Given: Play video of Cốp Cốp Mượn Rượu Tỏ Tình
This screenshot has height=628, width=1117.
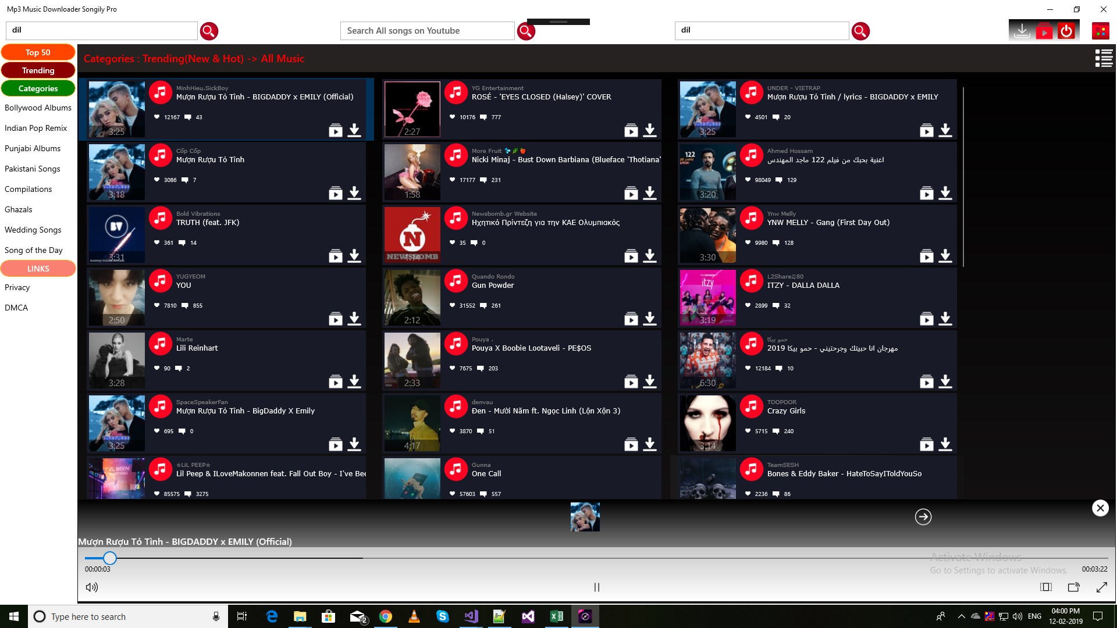Looking at the screenshot, I should pos(336,193).
